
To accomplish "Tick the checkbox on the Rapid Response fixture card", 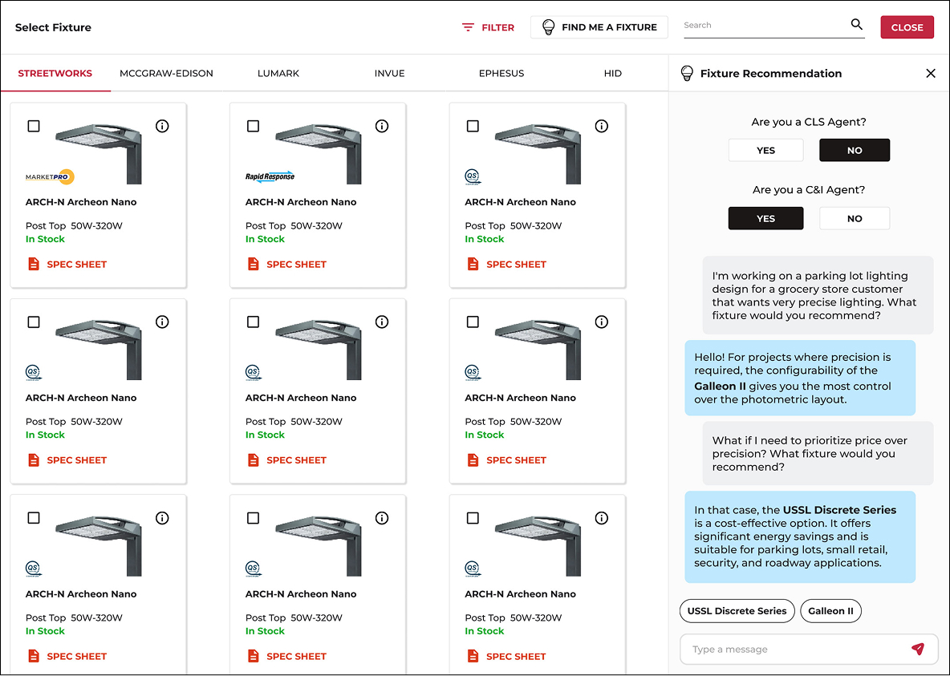I will [254, 126].
